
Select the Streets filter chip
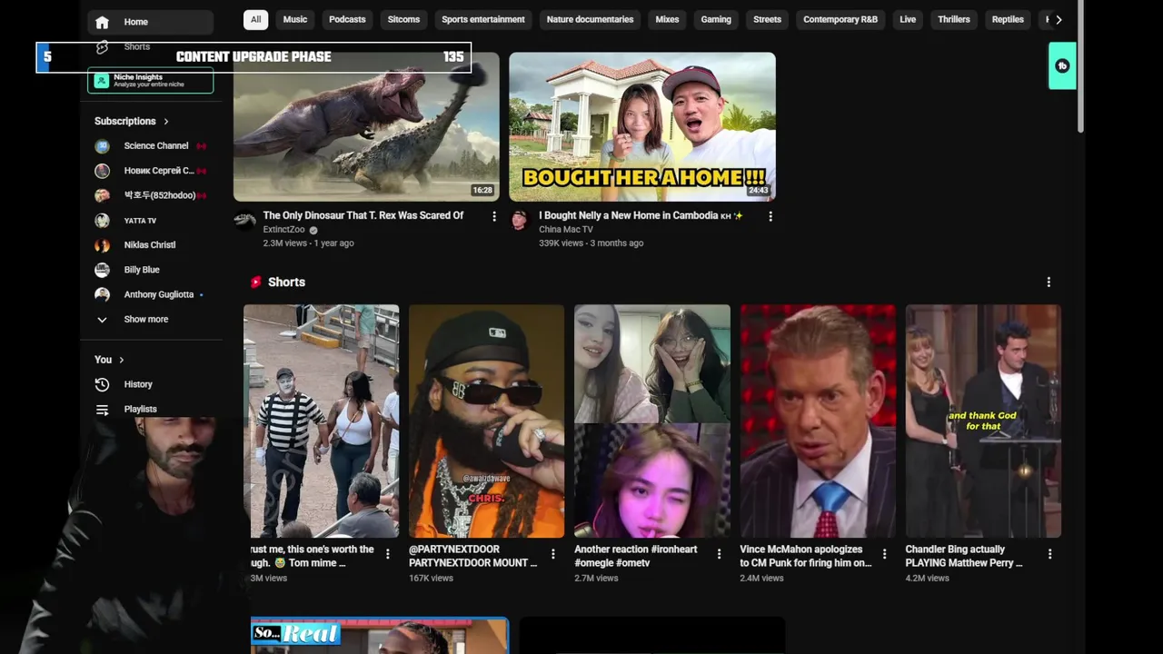(767, 19)
